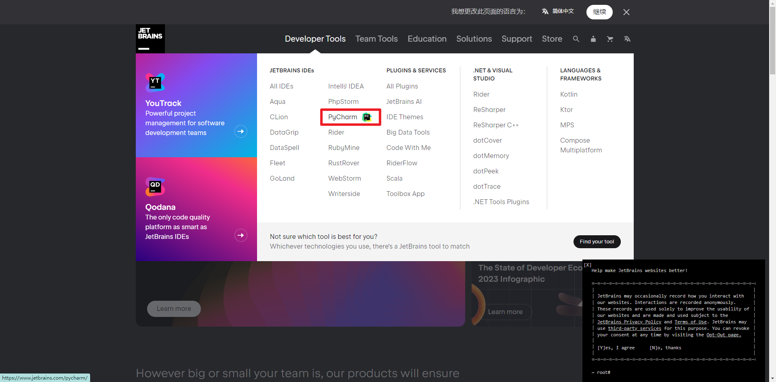776x382 pixels.
Task: Open the CLion link
Action: (279, 117)
